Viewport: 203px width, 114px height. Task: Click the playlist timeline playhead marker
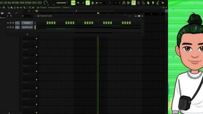tap(98, 13)
